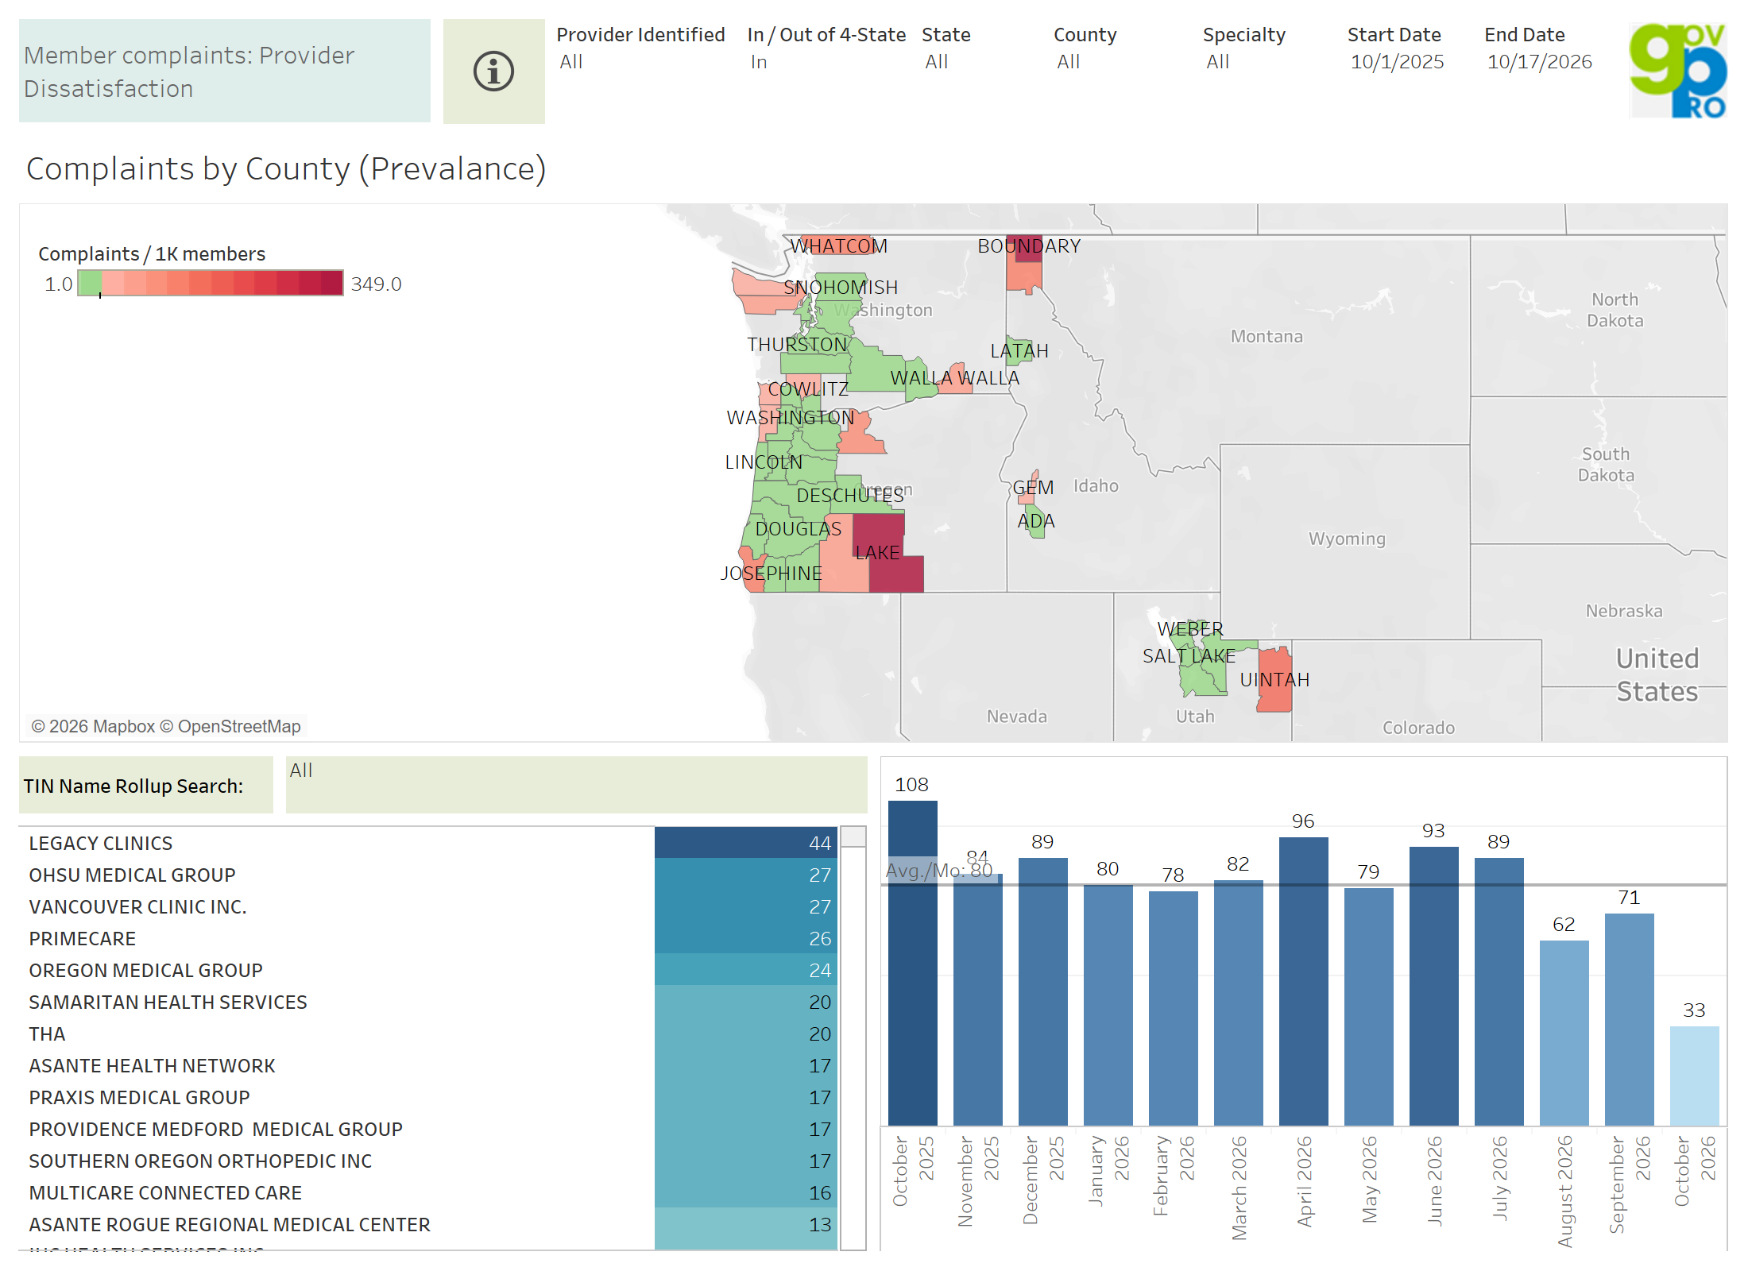Click the Whatcom county map region

click(838, 245)
